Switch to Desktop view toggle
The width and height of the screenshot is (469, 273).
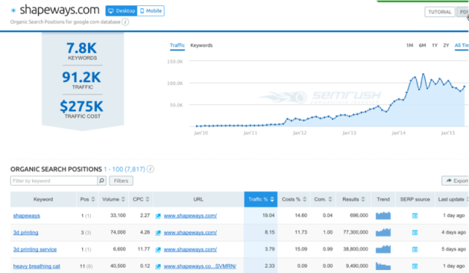(x=122, y=11)
